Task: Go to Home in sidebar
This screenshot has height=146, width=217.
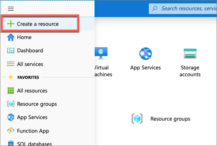Action: click(24, 37)
